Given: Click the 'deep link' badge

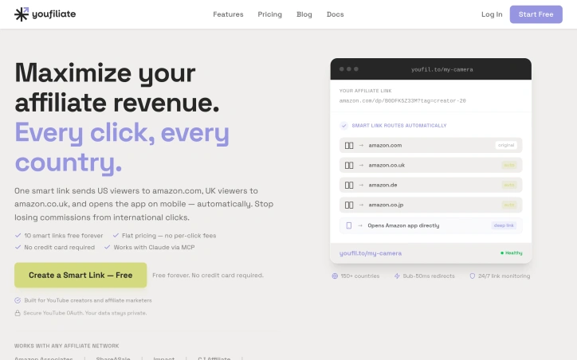Looking at the screenshot, I should pos(504,225).
